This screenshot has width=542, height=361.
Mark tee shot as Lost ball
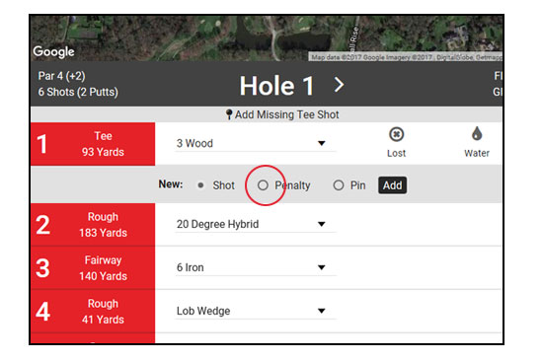[396, 143]
